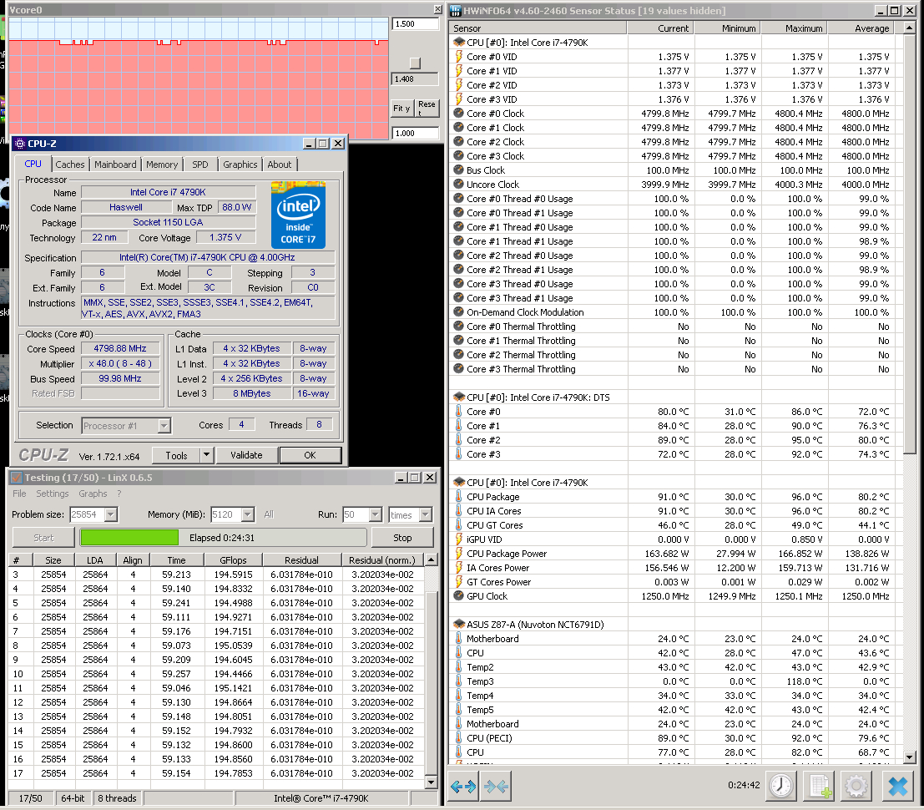924x810 pixels.
Task: Click the LinX results scroll-down arrow
Action: point(431,783)
